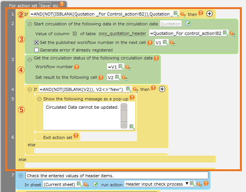This screenshot has width=246, height=192.
Task: Open the help icon next to 'Exit action set'
Action: click(76, 136)
